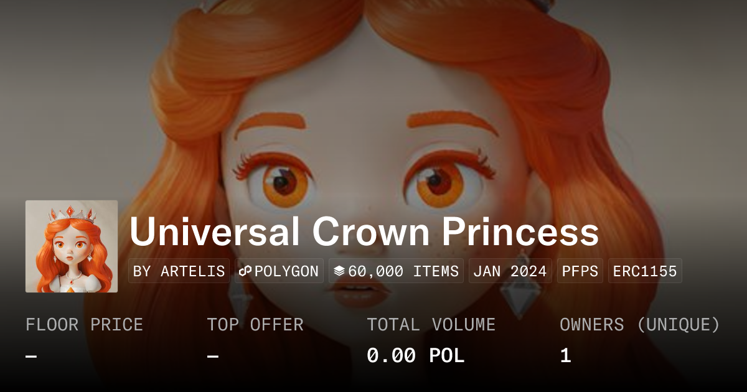Choose the PFPS category tag
Screen dimensions: 747x392
click(x=580, y=271)
